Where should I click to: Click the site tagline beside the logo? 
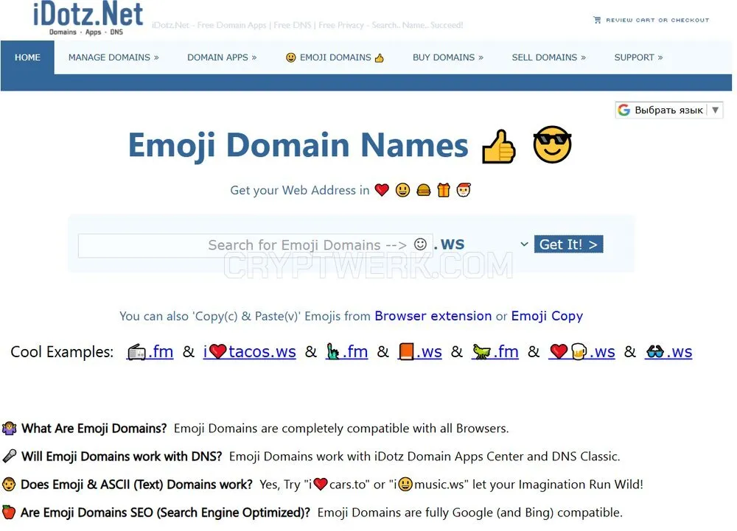click(x=307, y=25)
